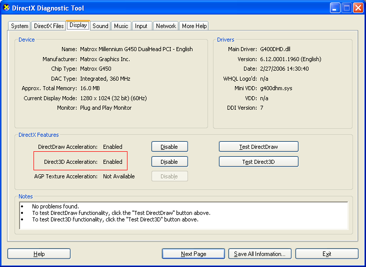Open the Music tab
The height and width of the screenshot is (267, 366).
click(x=121, y=26)
